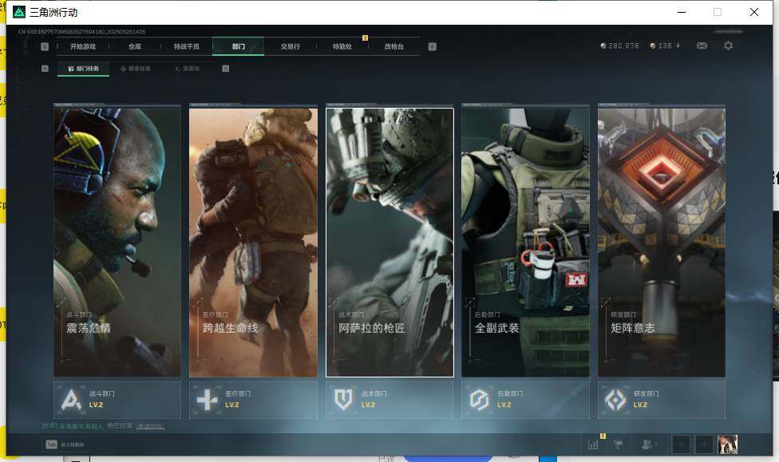The height and width of the screenshot is (462, 779).
Task: Switch to the 改枪台 tab
Action: [394, 47]
